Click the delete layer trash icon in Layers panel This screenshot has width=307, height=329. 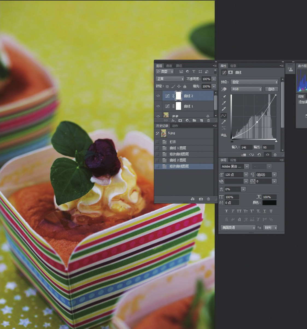pyautogui.click(x=209, y=121)
